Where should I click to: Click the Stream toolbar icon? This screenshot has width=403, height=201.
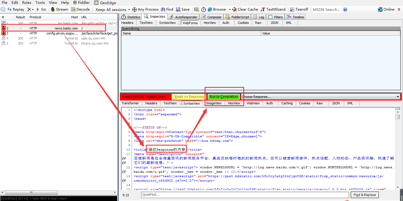[x=53, y=9]
